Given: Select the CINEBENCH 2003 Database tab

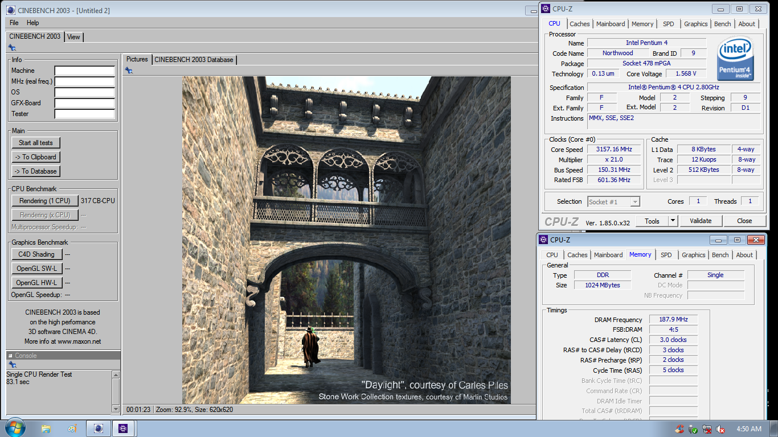Looking at the screenshot, I should pyautogui.click(x=194, y=59).
